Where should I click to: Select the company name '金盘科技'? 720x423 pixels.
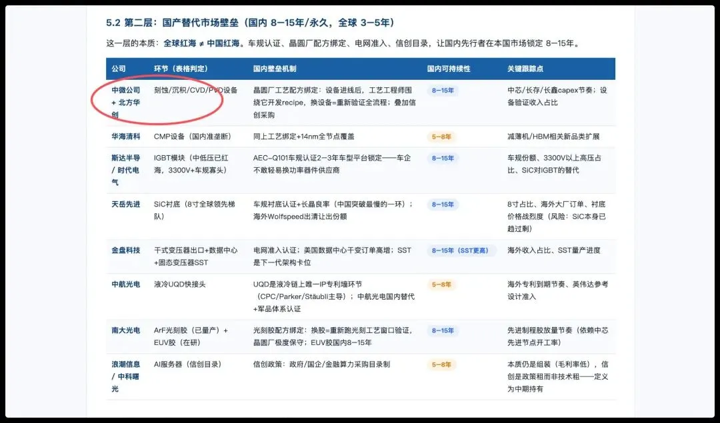pyautogui.click(x=126, y=250)
